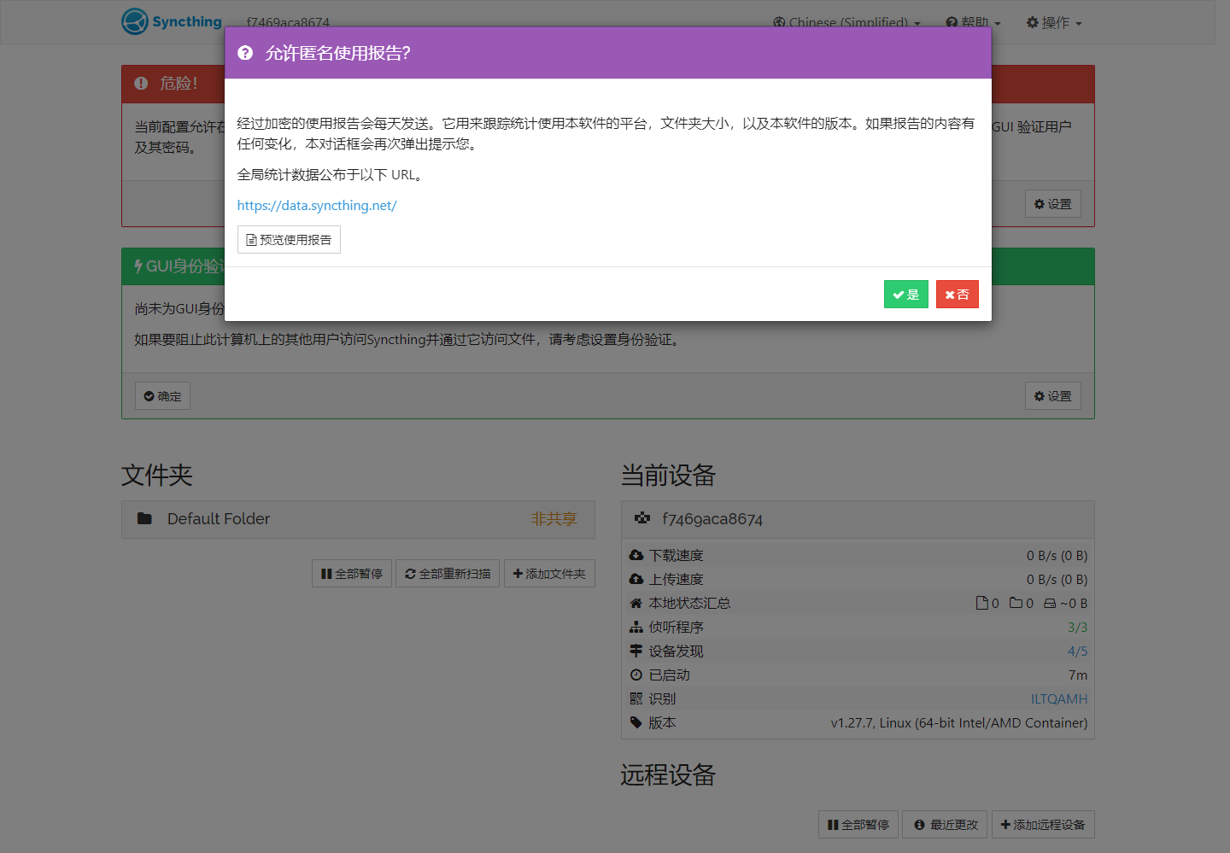Click the question icon beside 帮助
Viewport: 1230px width, 853px height.
pyautogui.click(x=952, y=23)
